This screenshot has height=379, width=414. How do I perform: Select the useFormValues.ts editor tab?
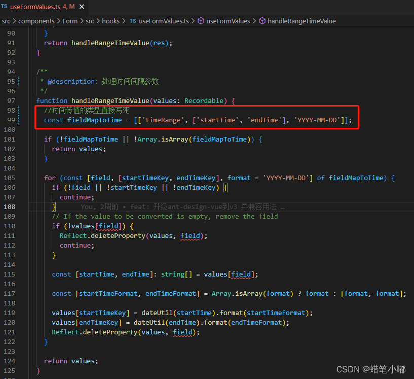click(35, 7)
